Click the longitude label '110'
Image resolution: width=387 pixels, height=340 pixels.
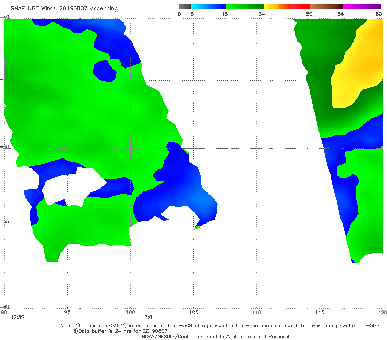257,312
